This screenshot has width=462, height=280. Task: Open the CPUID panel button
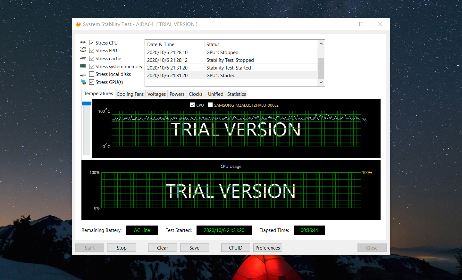pyautogui.click(x=236, y=248)
